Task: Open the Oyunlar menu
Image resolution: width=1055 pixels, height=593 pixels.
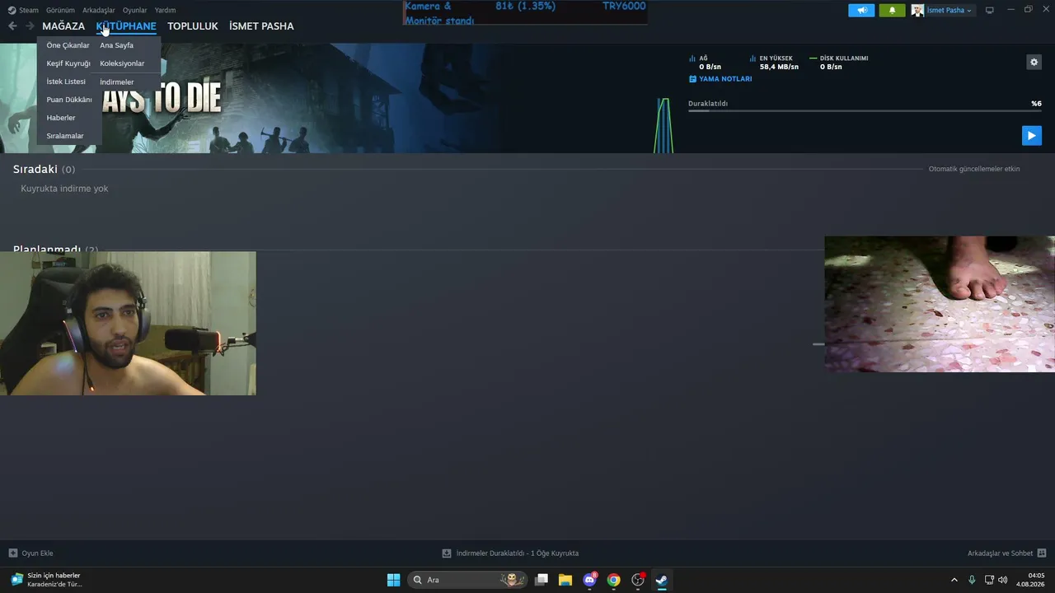Action: tap(135, 11)
